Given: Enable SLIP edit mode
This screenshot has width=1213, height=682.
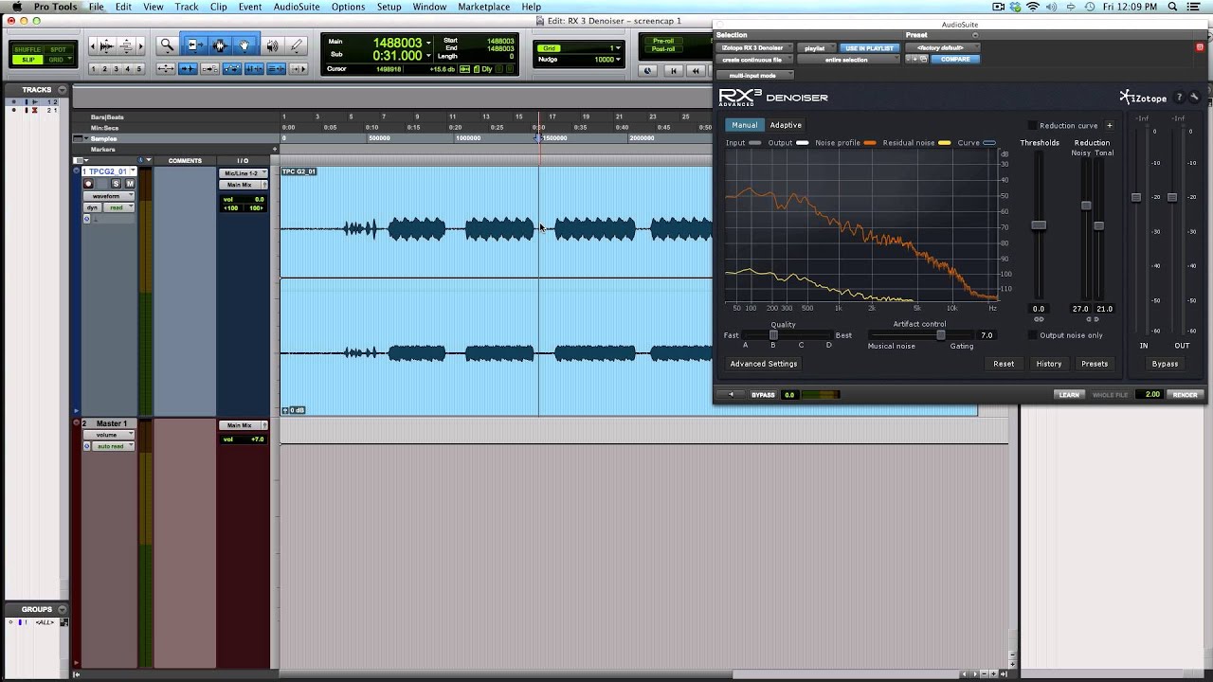Looking at the screenshot, I should [27, 60].
